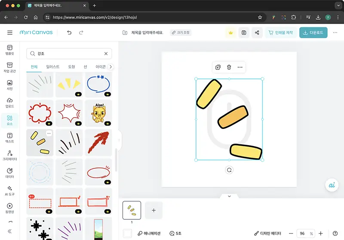344x240 pixels.
Task: Clear the search field text with X
Action: tap(106, 54)
